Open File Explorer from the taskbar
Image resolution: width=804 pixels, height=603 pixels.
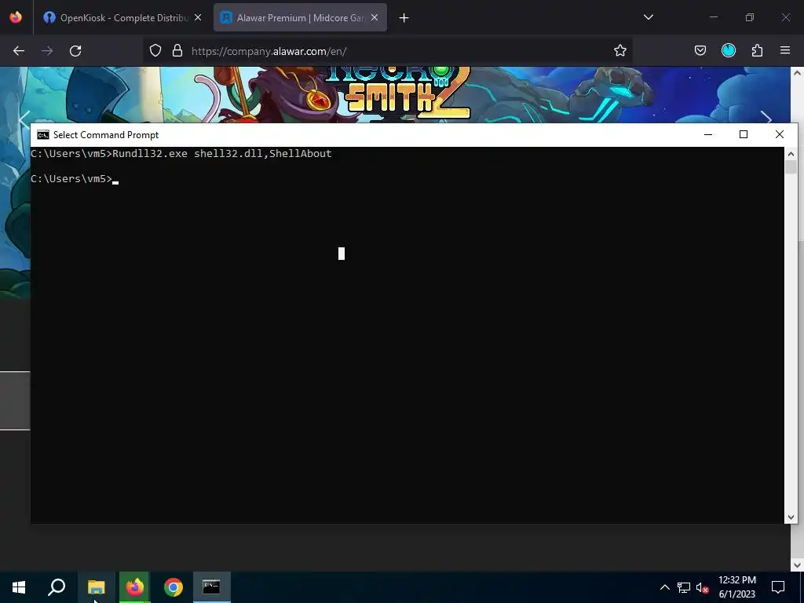pyautogui.click(x=96, y=587)
